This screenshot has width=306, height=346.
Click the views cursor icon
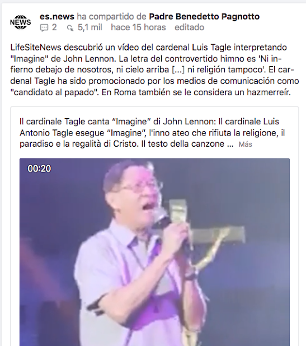(x=70, y=28)
